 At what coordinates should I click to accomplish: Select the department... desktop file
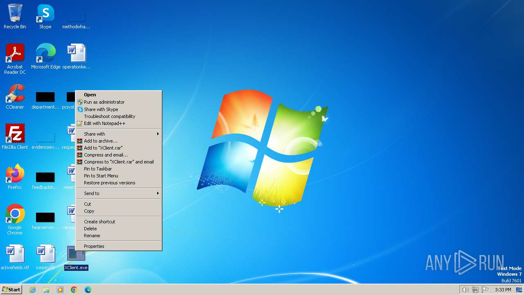pyautogui.click(x=45, y=100)
